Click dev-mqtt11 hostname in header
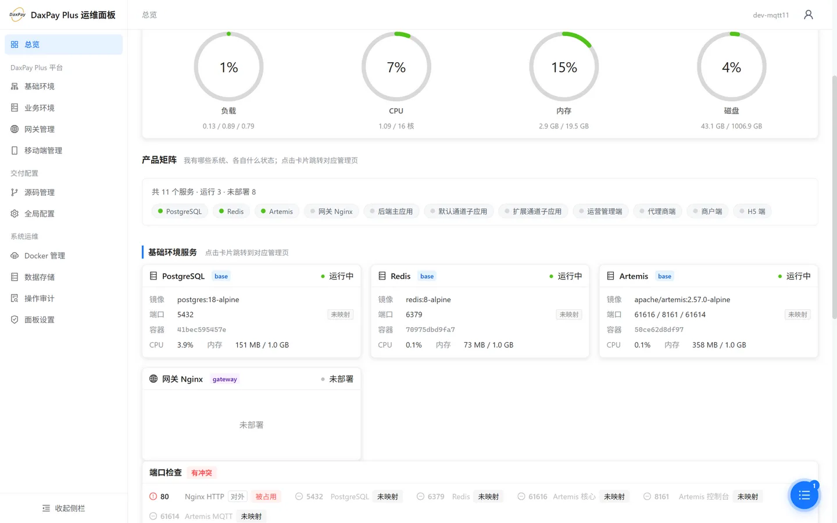Screen dimensions: 837x523 point(771,15)
